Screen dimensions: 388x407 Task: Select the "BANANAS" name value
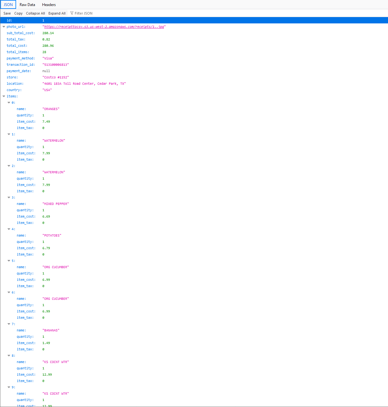pos(51,330)
